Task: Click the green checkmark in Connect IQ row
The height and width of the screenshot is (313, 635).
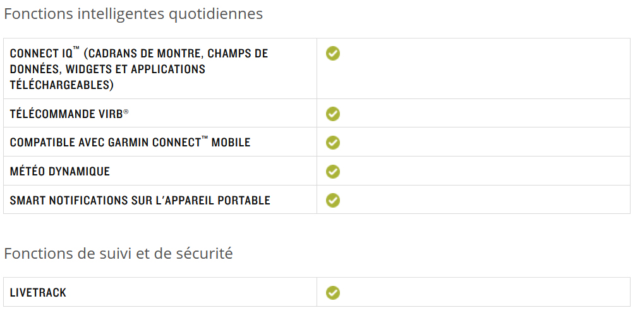Action: tap(333, 54)
